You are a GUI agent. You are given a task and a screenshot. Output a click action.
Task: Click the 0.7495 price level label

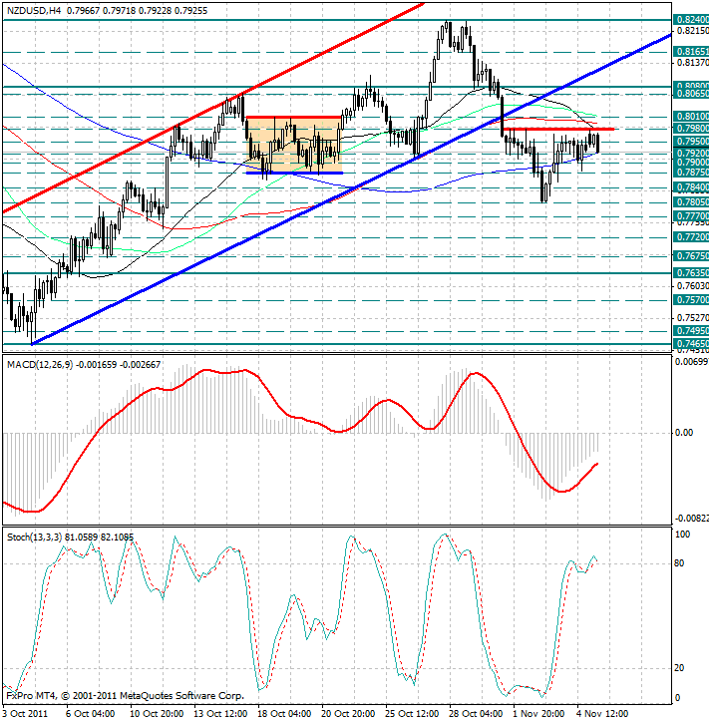(x=691, y=331)
